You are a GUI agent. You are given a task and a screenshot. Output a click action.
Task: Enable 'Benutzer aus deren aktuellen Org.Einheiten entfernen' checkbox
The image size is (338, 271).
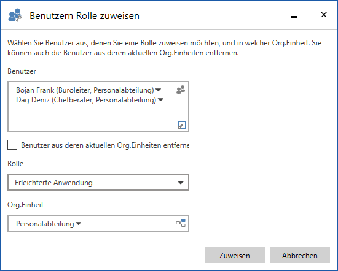coord(12,145)
